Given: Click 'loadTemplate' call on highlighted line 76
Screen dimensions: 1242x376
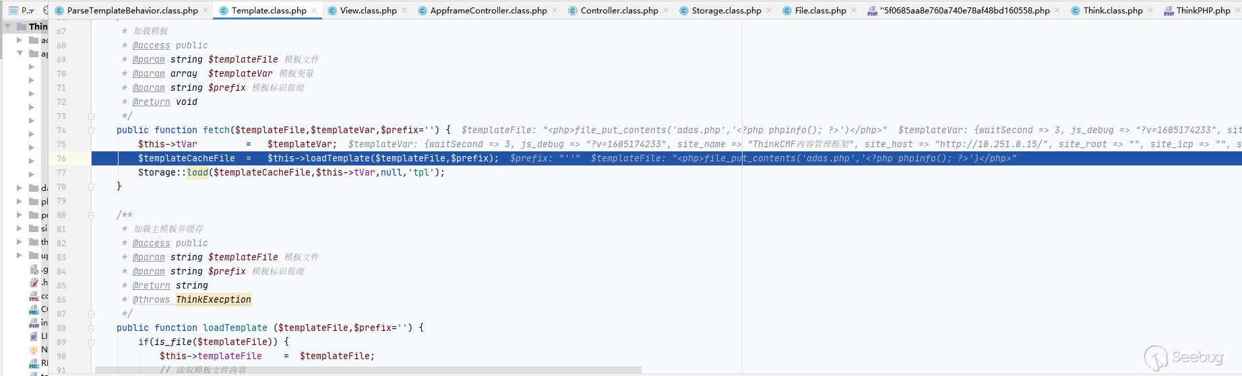Looking at the screenshot, I should point(337,158).
